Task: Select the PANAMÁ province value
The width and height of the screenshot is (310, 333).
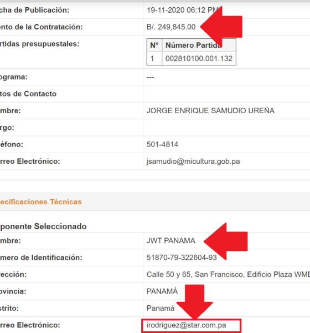Action: (x=162, y=291)
